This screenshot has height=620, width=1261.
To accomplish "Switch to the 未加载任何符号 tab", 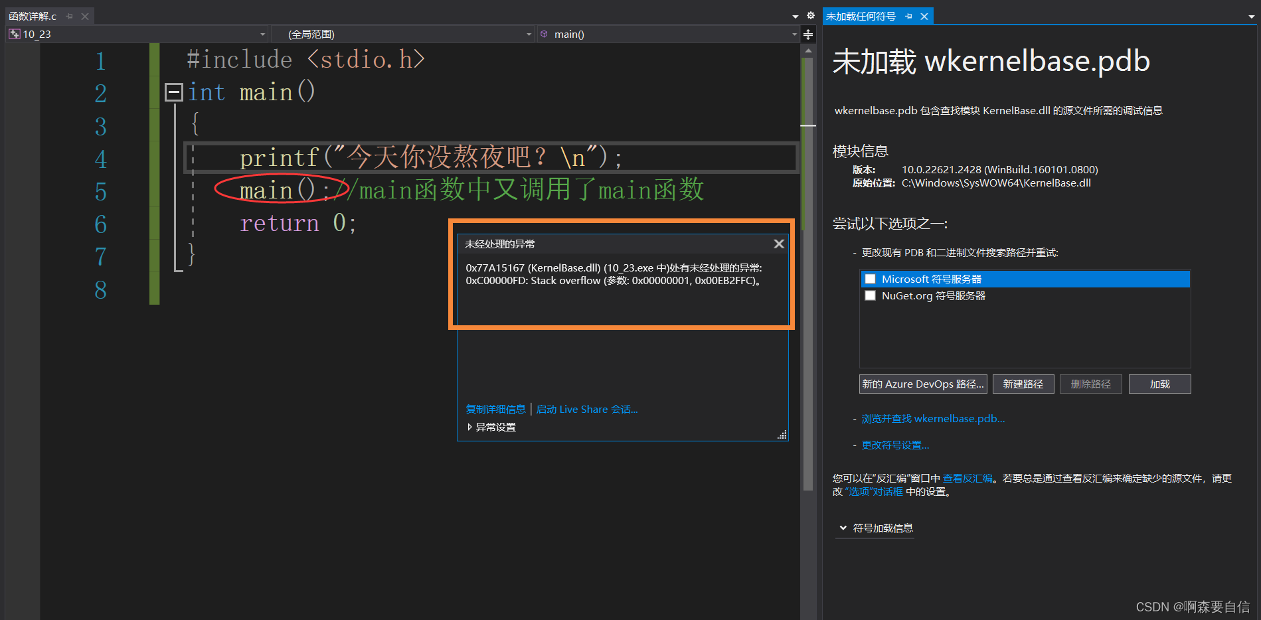I will point(861,16).
